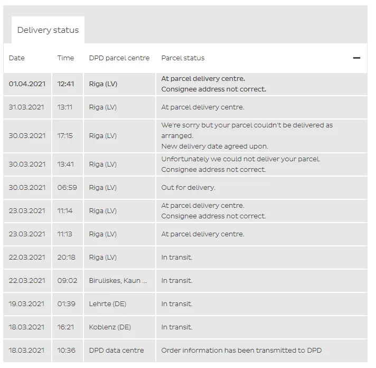Collapse the delivery status table with minus icon
The height and width of the screenshot is (368, 376).
tap(356, 58)
